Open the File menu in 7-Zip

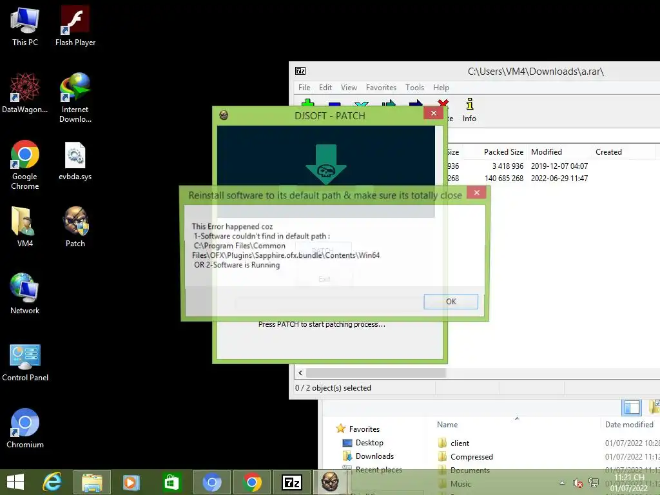pyautogui.click(x=304, y=88)
